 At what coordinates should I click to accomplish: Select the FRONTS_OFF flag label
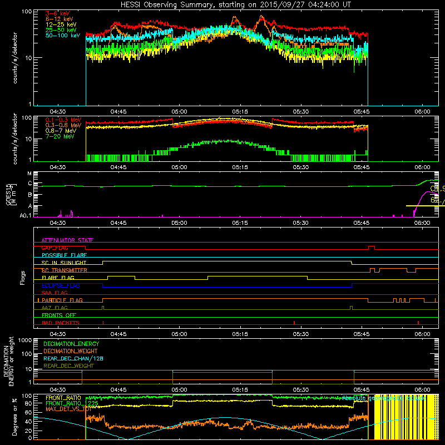[x=59, y=315]
